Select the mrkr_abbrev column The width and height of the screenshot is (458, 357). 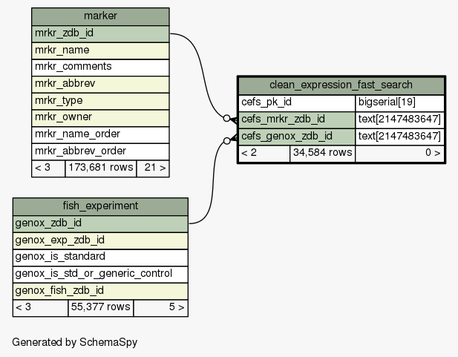pos(100,84)
